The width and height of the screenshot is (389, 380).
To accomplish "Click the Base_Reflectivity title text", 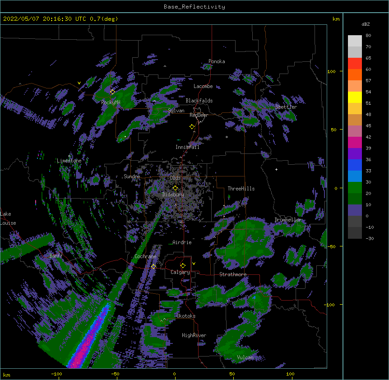I will click(194, 7).
